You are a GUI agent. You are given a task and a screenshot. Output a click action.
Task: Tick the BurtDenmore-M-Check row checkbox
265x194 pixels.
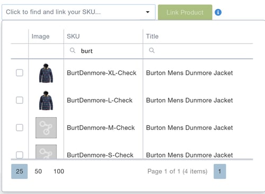coord(20,128)
